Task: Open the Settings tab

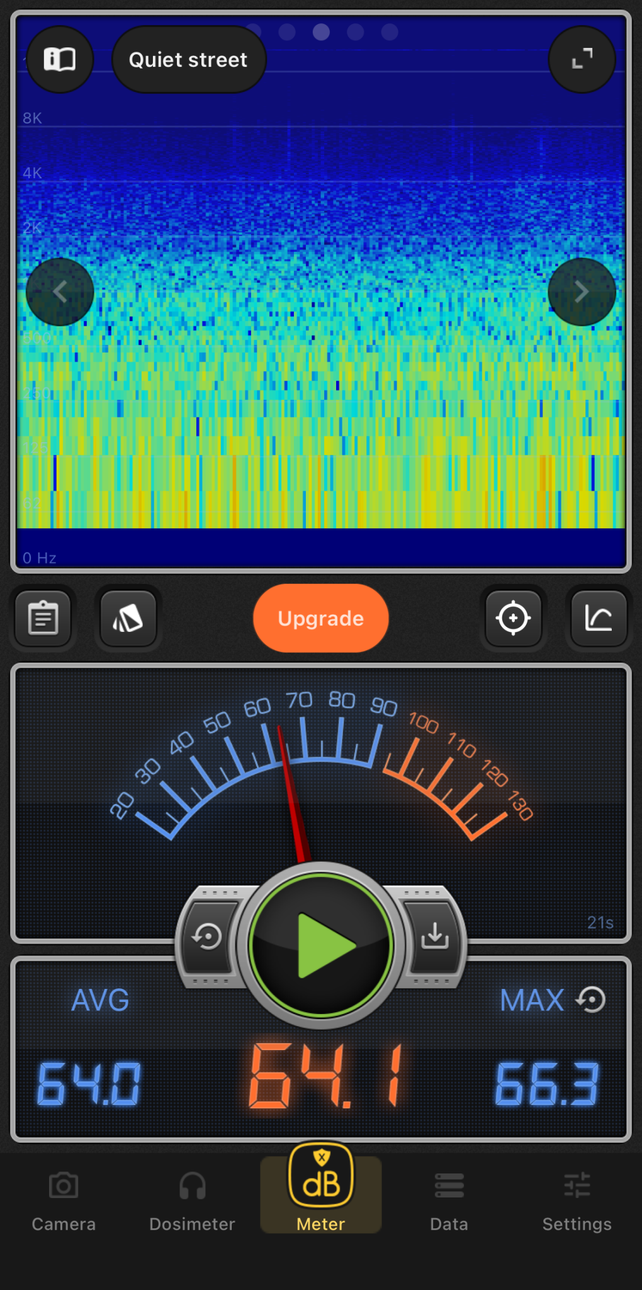Action: pos(577,1201)
